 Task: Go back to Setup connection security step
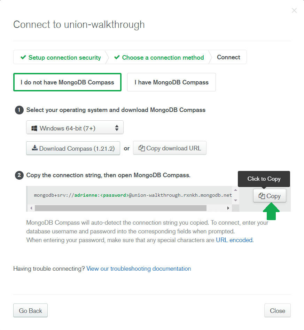click(x=63, y=57)
